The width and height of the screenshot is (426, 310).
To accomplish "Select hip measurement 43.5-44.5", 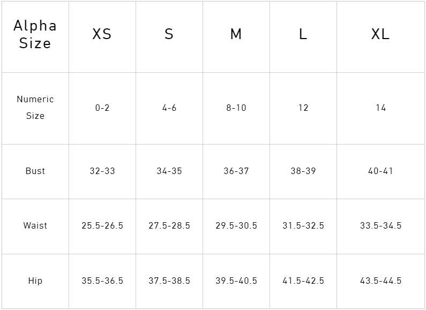I will tap(380, 281).
